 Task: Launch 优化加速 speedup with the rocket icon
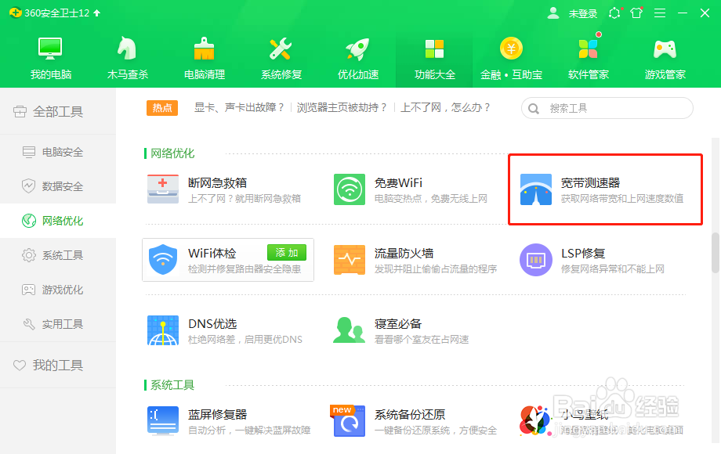[357, 59]
